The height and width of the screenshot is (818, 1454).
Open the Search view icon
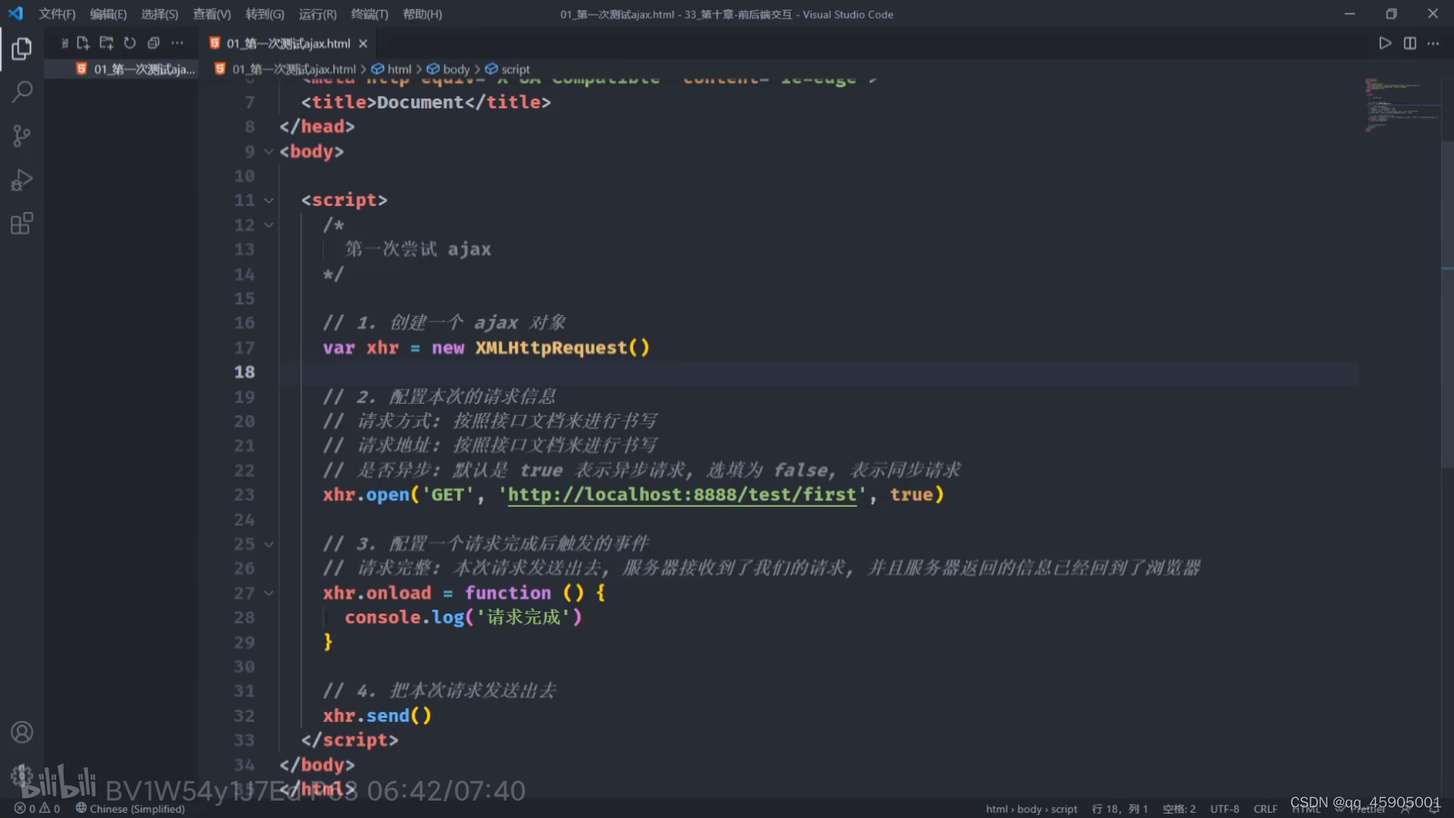22,92
